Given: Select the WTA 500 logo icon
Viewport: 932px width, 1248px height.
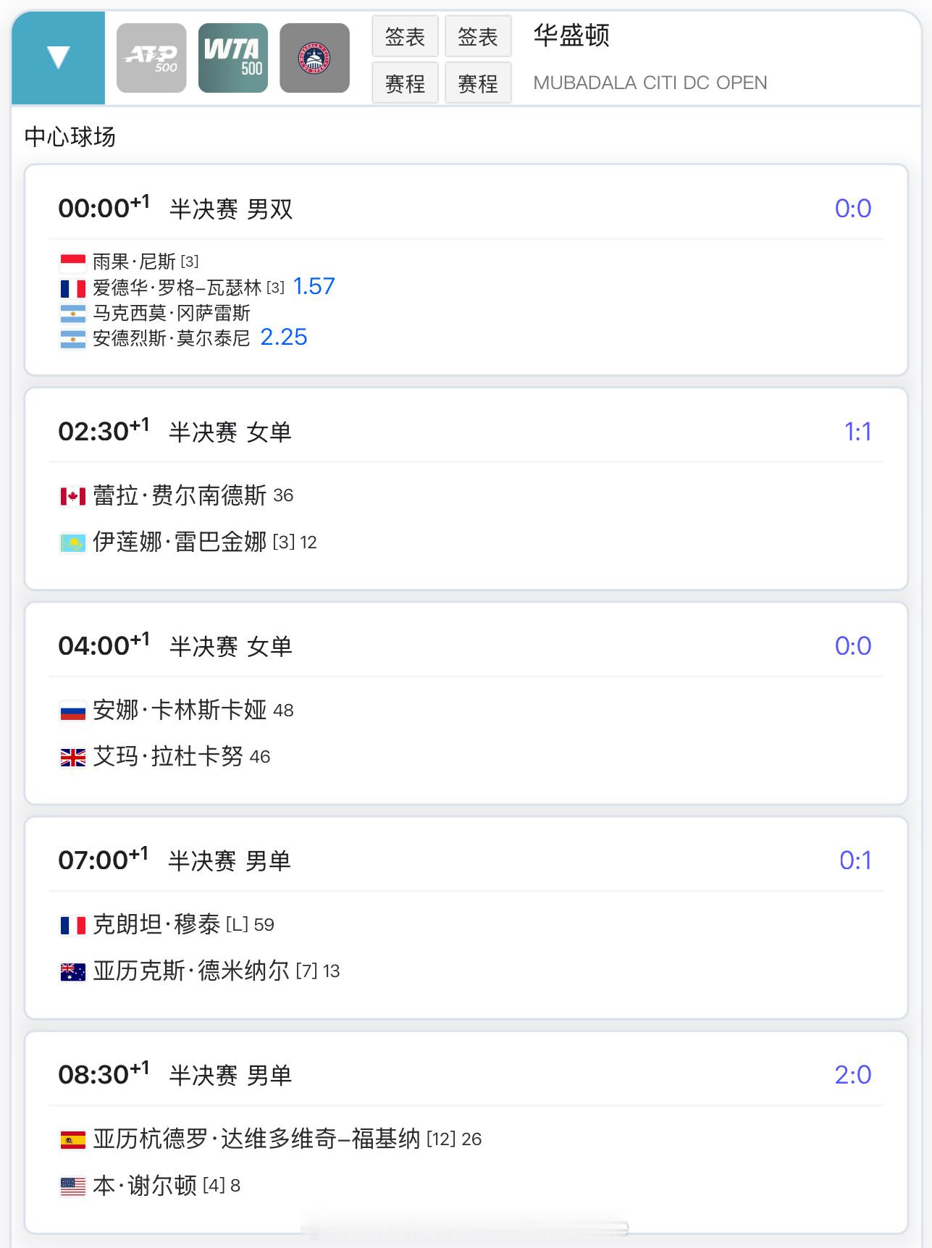Looking at the screenshot, I should point(233,58).
